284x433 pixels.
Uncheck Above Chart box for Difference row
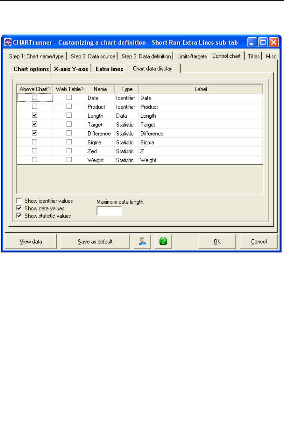(x=35, y=133)
